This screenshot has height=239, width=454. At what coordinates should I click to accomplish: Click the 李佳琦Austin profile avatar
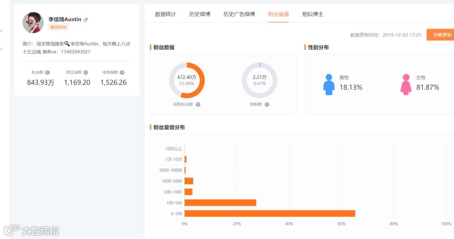coord(33,23)
